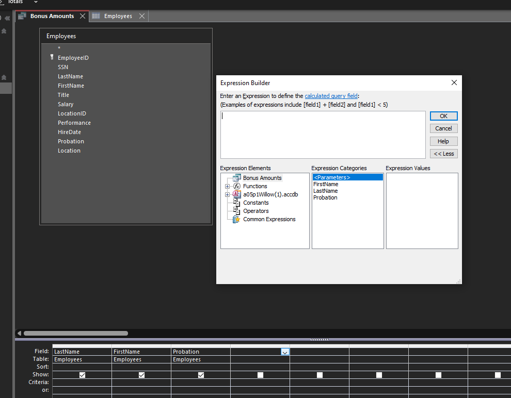Check Show box in the eighth column
This screenshot has width=511, height=398.
pos(498,375)
